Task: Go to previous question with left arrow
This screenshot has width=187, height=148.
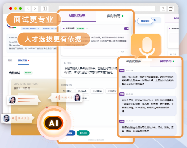Action: [x=118, y=52]
